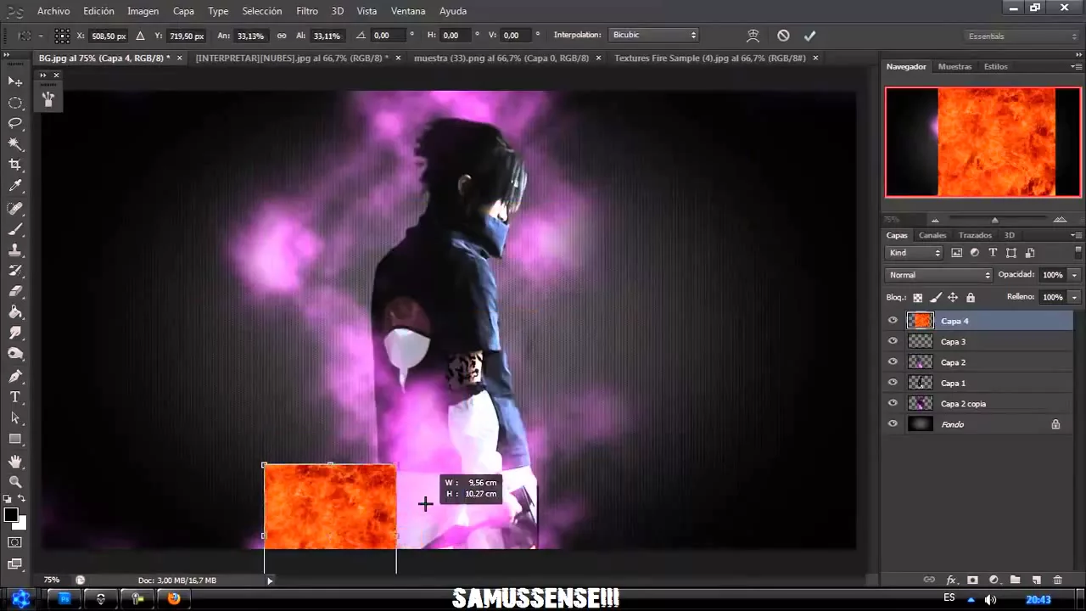Select the Crop tool

click(x=15, y=165)
